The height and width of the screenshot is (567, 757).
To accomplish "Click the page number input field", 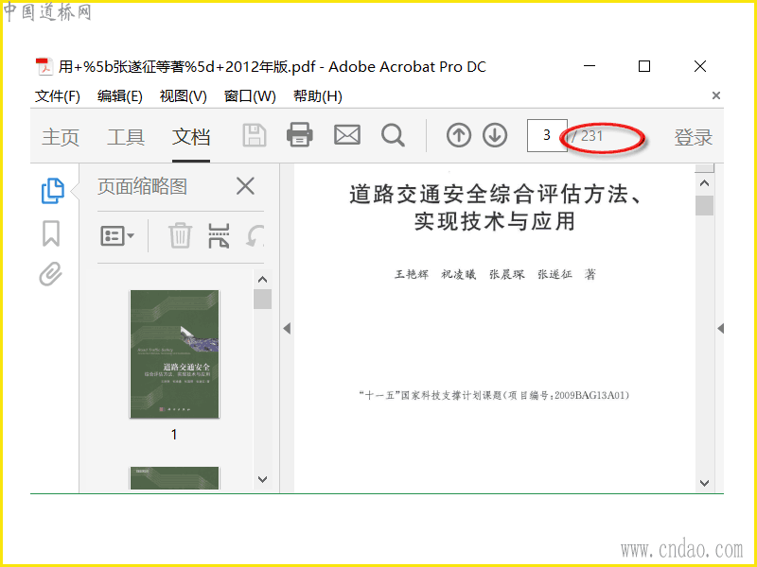I will (547, 135).
